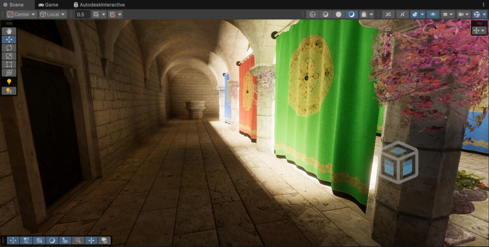Open the three-dot panel options menu
489x247 pixels.
484,5
